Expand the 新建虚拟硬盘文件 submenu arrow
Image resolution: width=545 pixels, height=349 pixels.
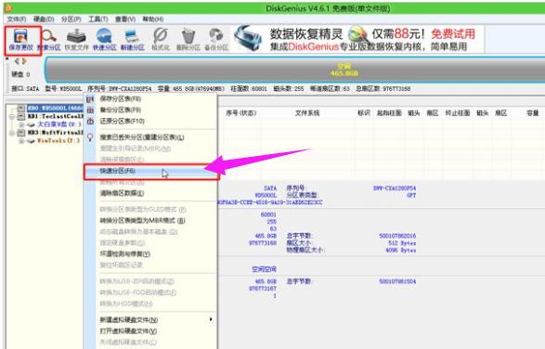tap(211, 319)
